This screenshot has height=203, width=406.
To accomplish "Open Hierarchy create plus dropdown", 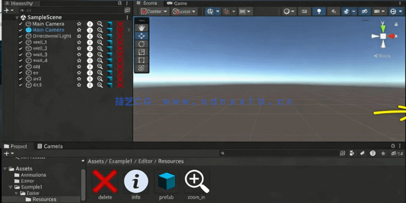I will point(8,10).
